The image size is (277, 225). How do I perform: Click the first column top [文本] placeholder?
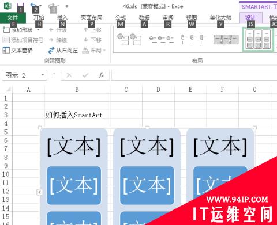click(x=74, y=146)
